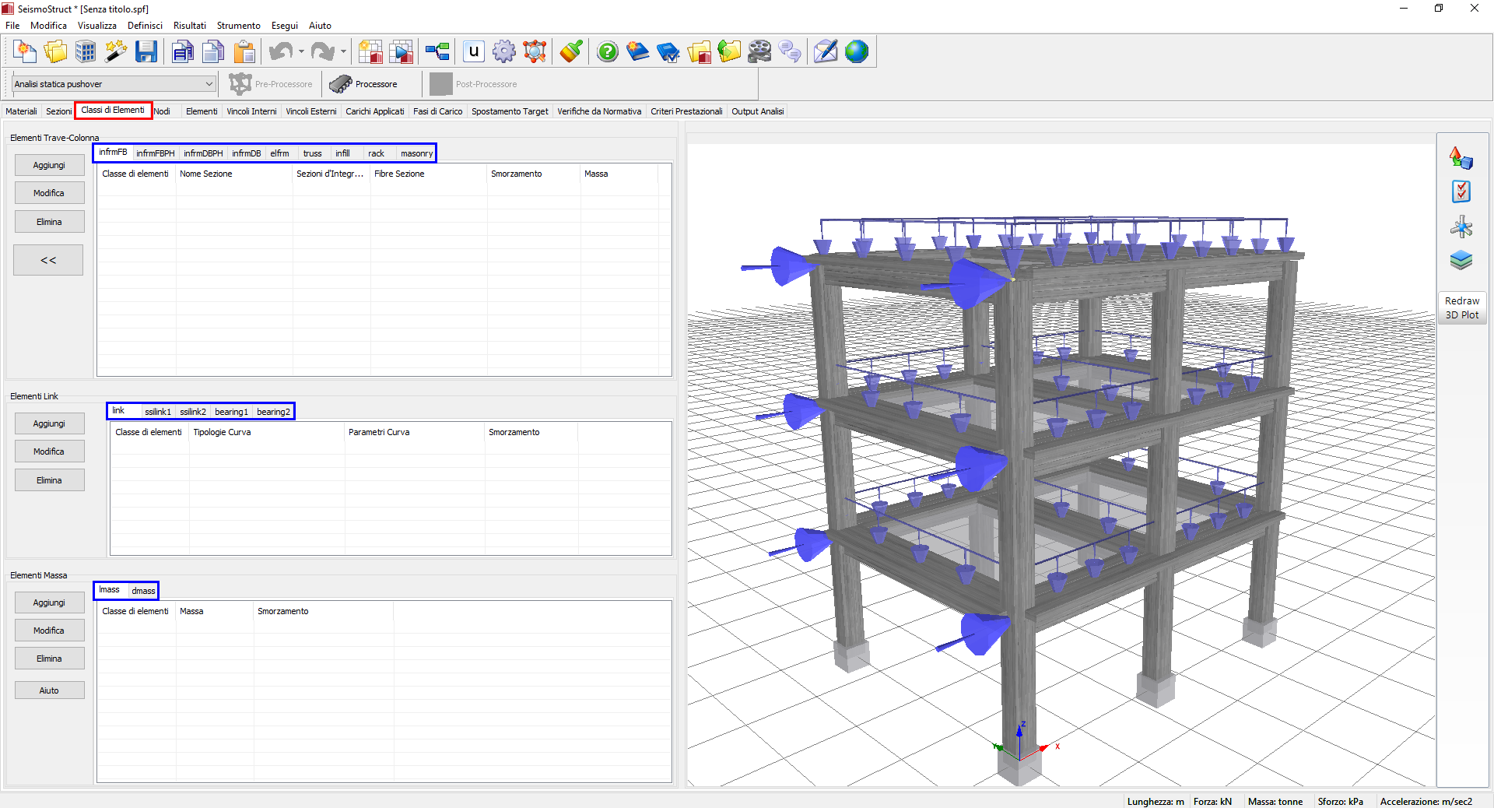The width and height of the screenshot is (1494, 808).
Task: Click the film reel movie icon
Action: (759, 52)
